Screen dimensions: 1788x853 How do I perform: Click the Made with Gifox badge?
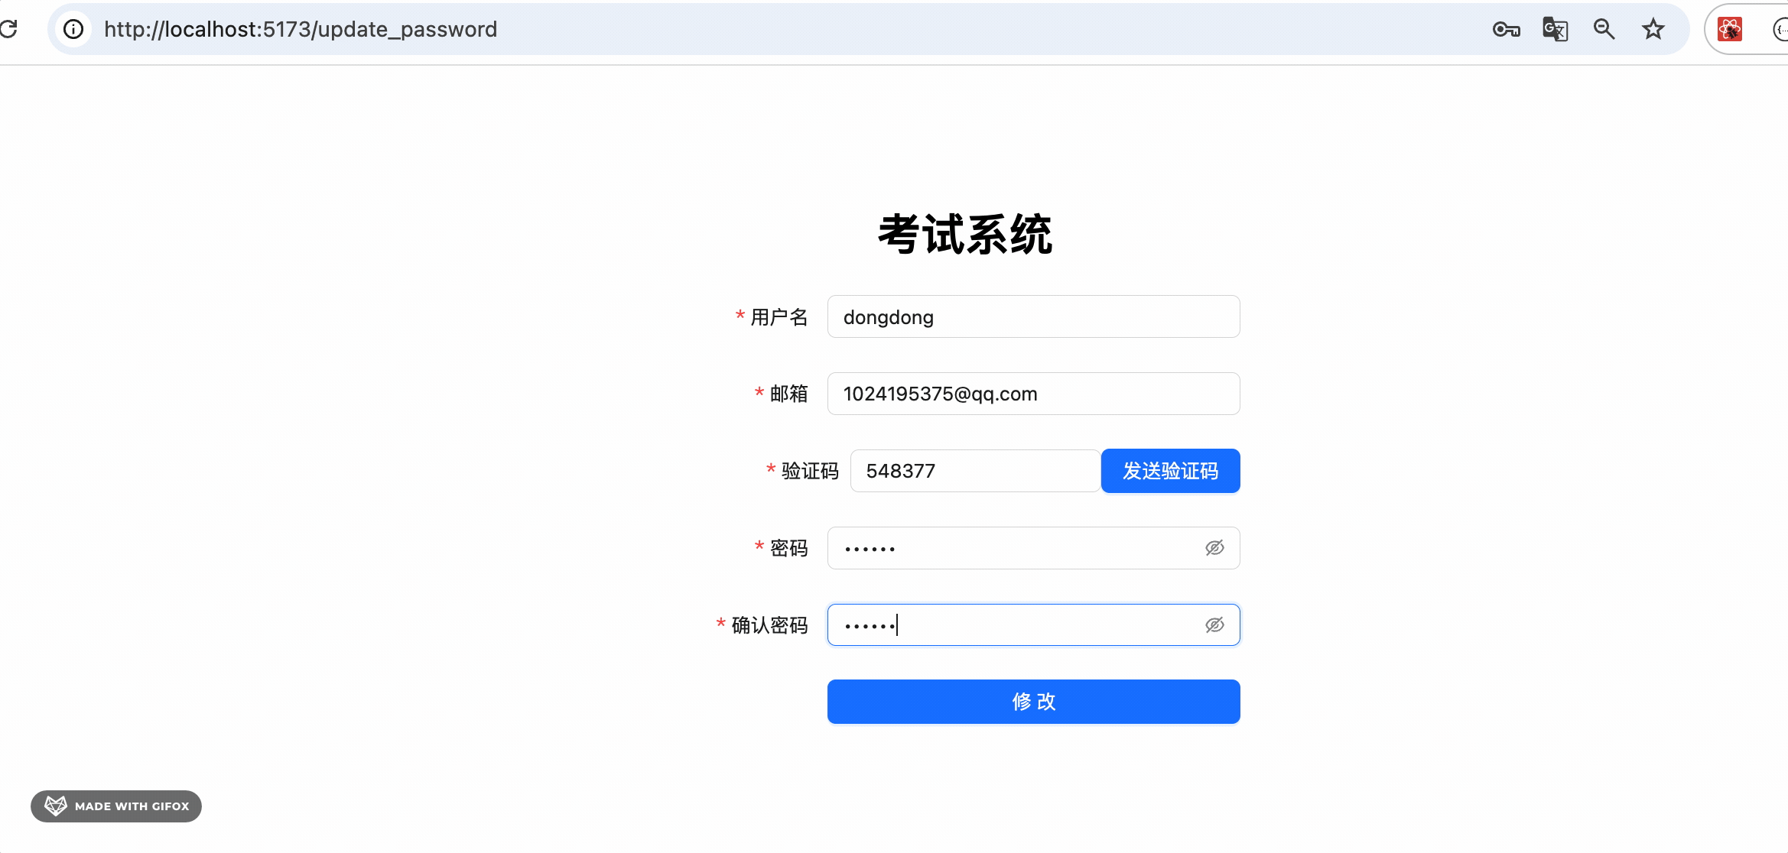[x=116, y=806]
